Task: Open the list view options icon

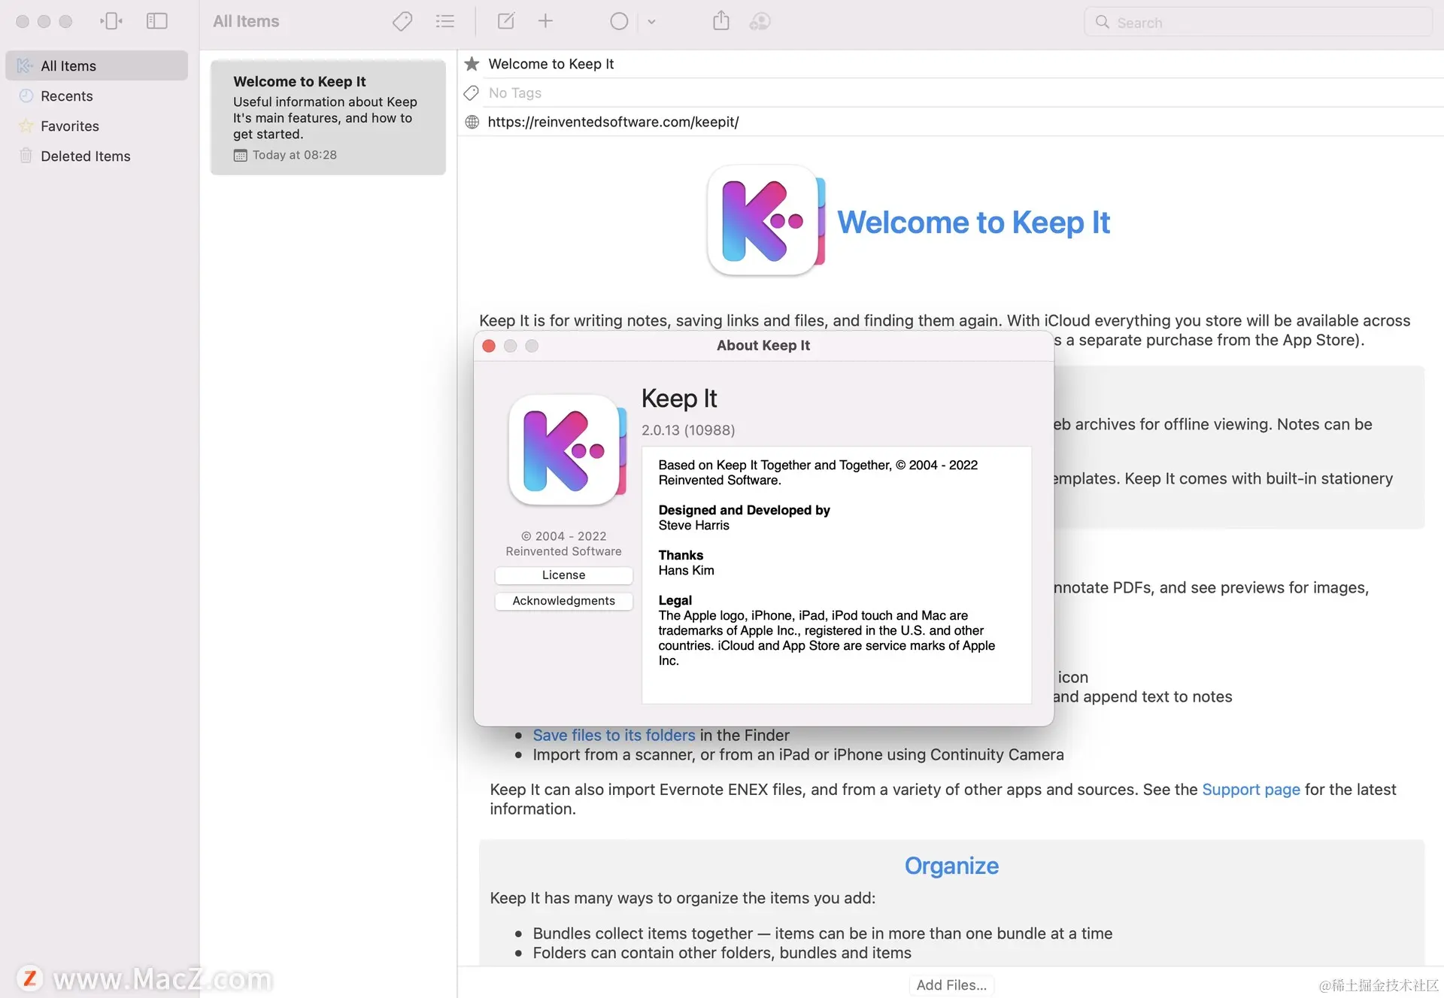Action: [445, 21]
